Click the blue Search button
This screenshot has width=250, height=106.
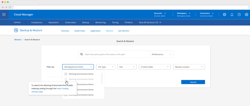(x=193, y=82)
